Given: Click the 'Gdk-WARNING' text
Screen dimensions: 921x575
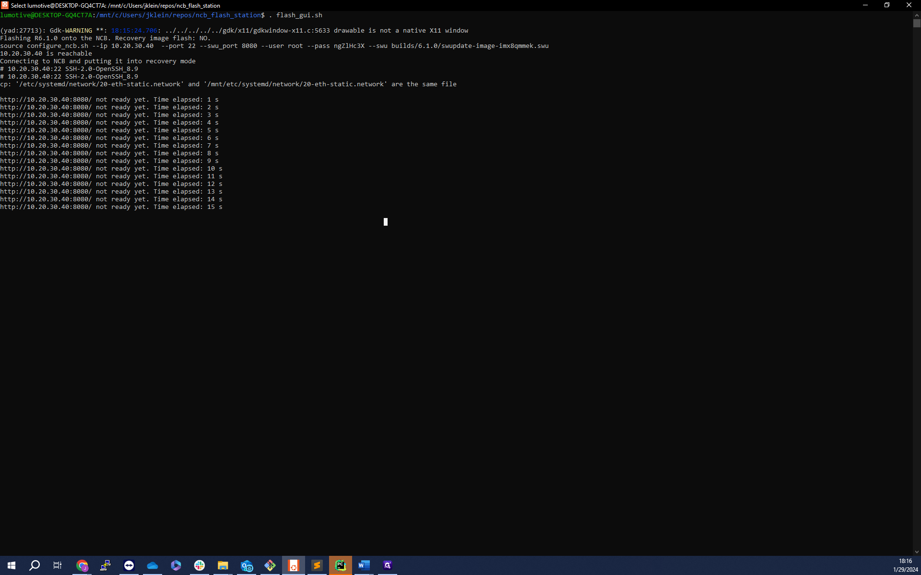Looking at the screenshot, I should (x=71, y=31).
